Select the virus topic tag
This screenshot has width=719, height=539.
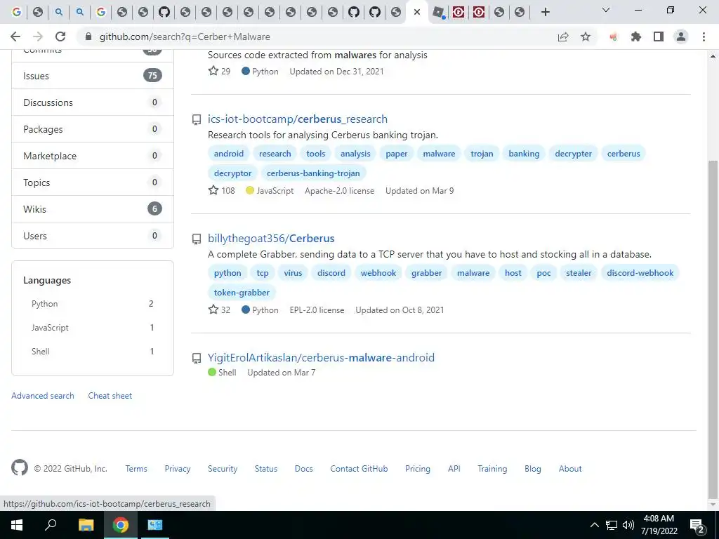tap(293, 273)
